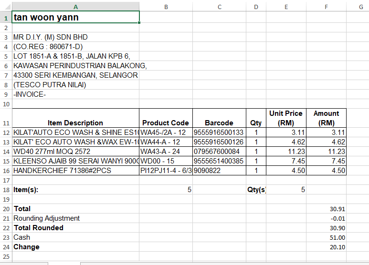369x265 pixels.
Task: Select the LOT 1851-A & 1851-B address cell
Action: pos(75,56)
